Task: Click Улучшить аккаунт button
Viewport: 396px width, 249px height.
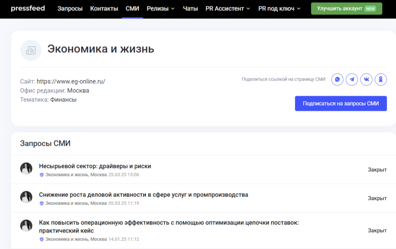Action: pos(346,9)
